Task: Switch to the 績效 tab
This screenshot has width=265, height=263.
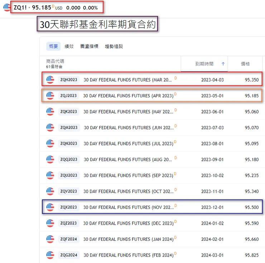Action: (x=69, y=46)
